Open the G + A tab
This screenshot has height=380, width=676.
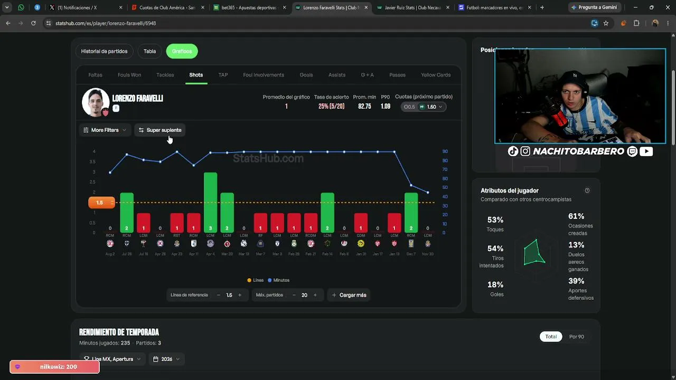(x=367, y=75)
